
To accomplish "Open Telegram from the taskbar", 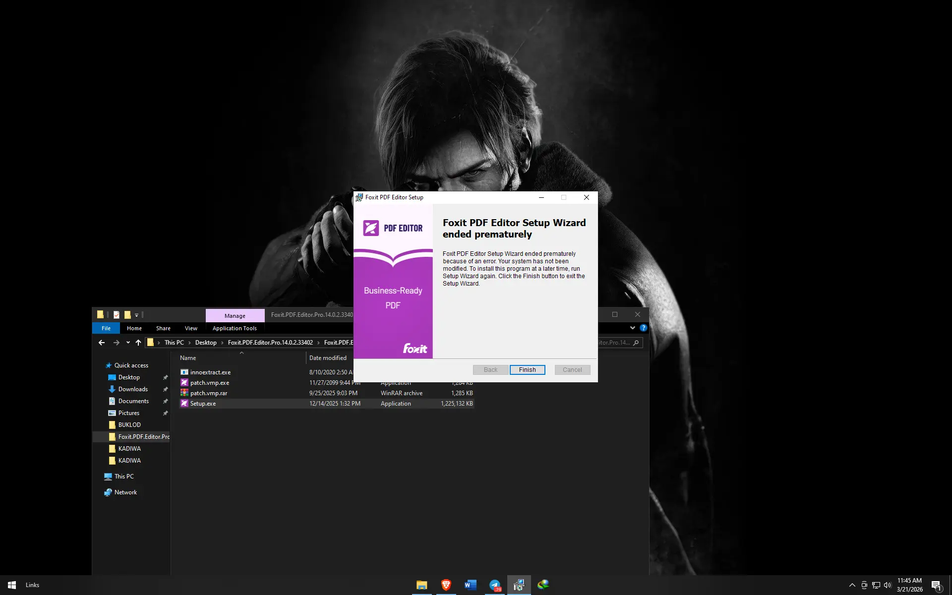I will [x=495, y=585].
